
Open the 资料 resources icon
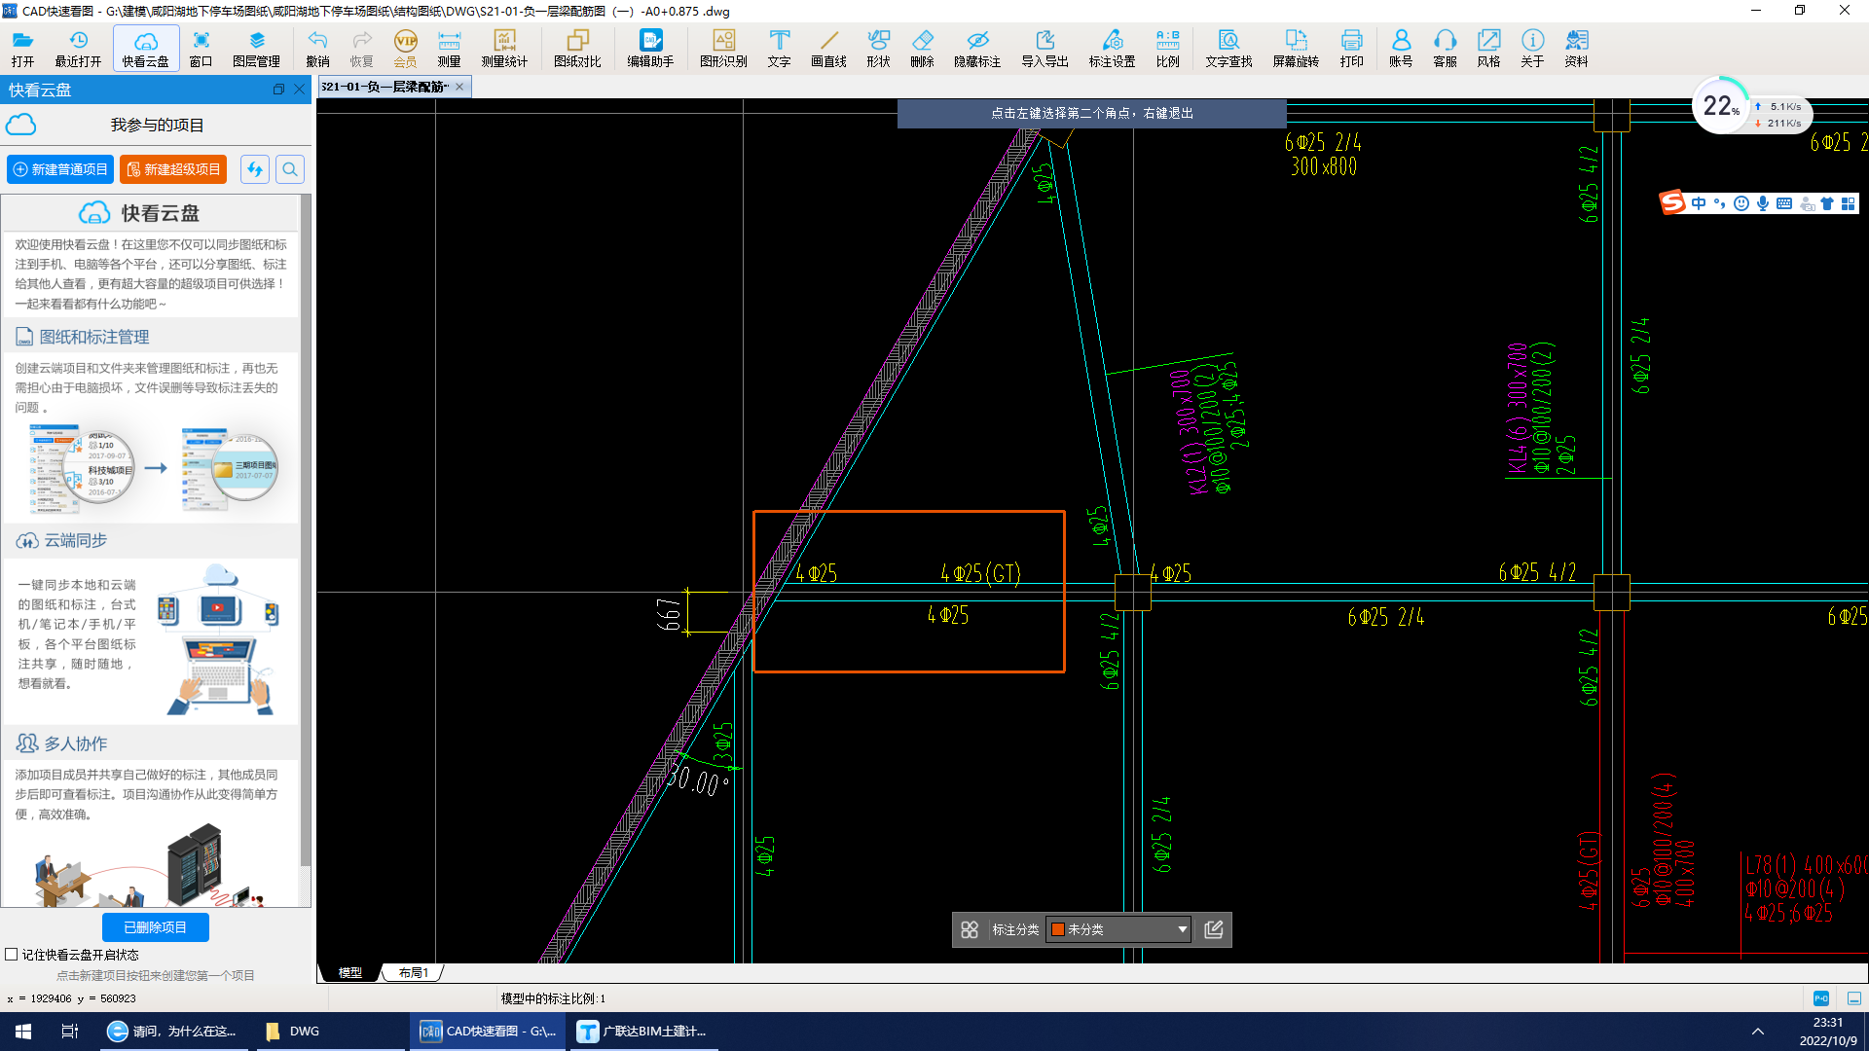point(1576,48)
